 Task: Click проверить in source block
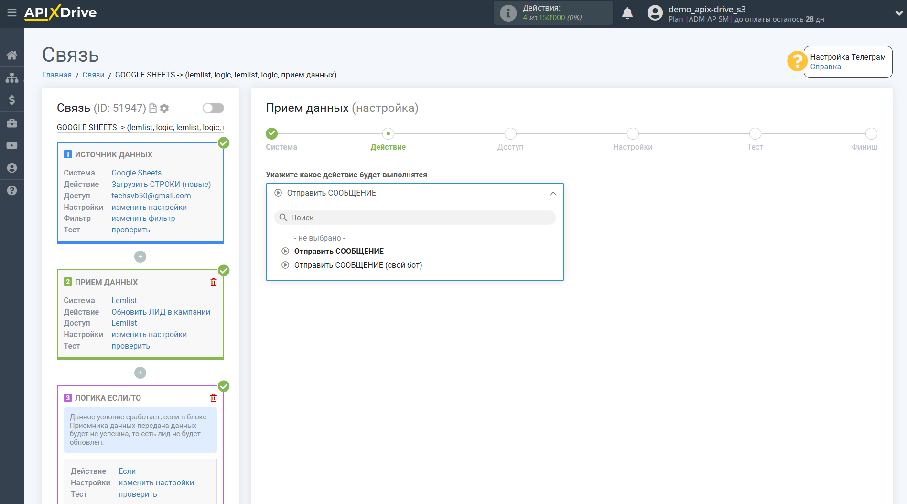pyautogui.click(x=130, y=230)
